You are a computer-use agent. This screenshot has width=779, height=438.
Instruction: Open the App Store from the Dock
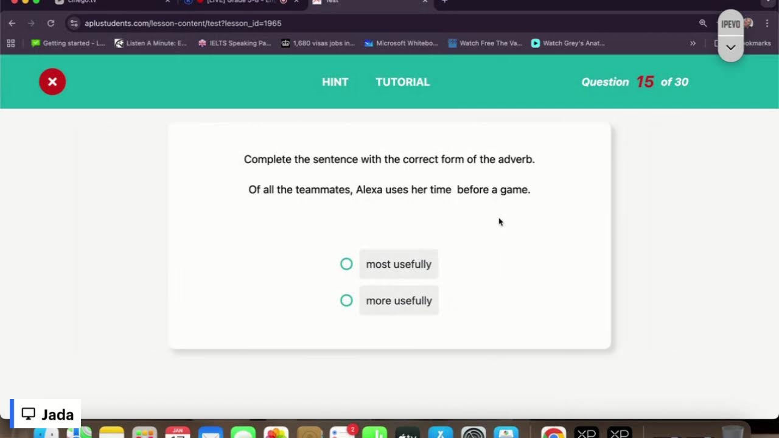(x=441, y=433)
